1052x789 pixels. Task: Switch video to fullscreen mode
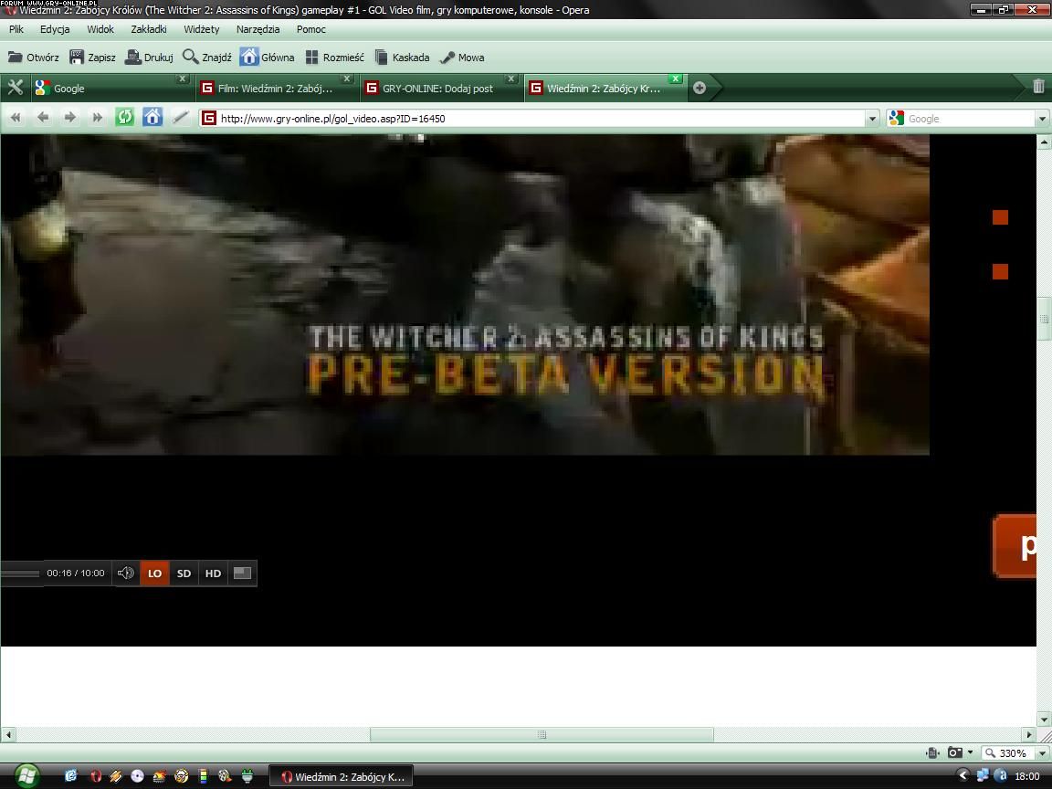pyautogui.click(x=242, y=573)
